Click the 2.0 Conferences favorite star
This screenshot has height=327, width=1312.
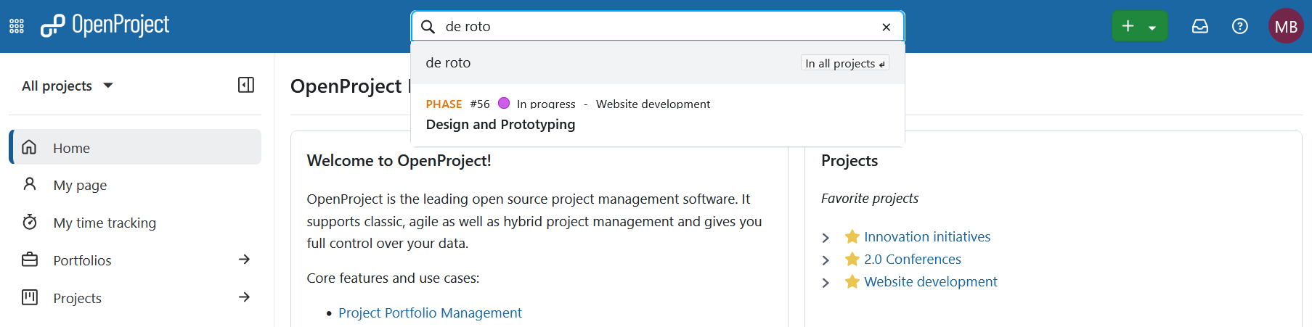pos(852,259)
